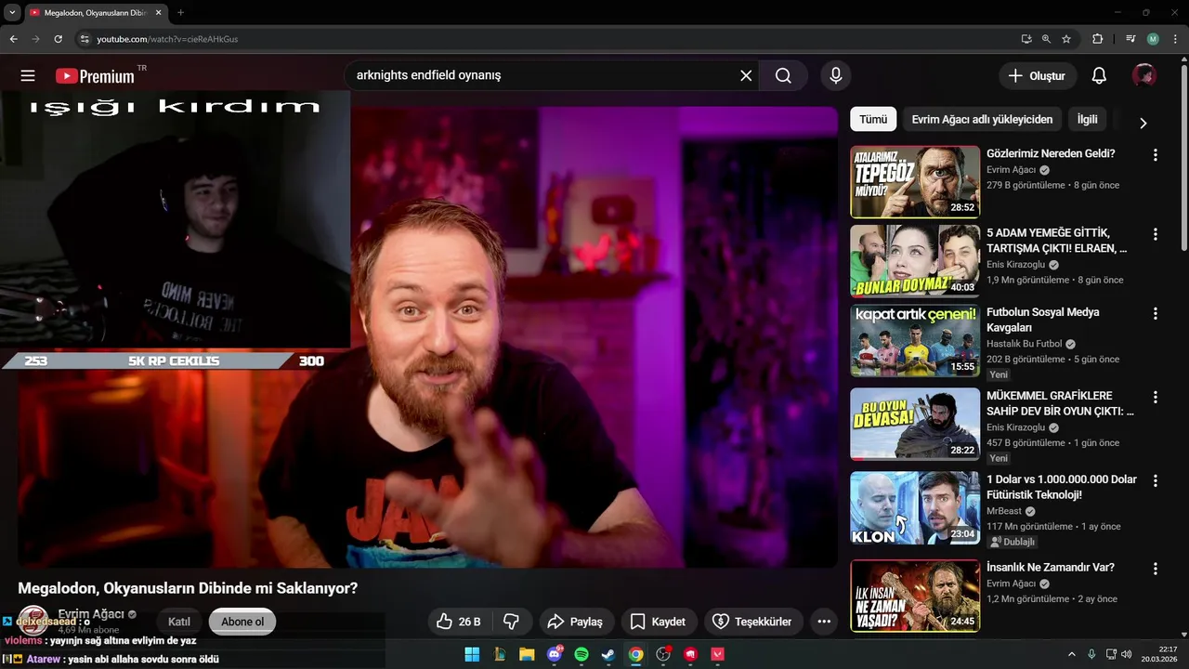Viewport: 1189px width, 669px height.
Task: Click the Katıl join button
Action: 179,622
